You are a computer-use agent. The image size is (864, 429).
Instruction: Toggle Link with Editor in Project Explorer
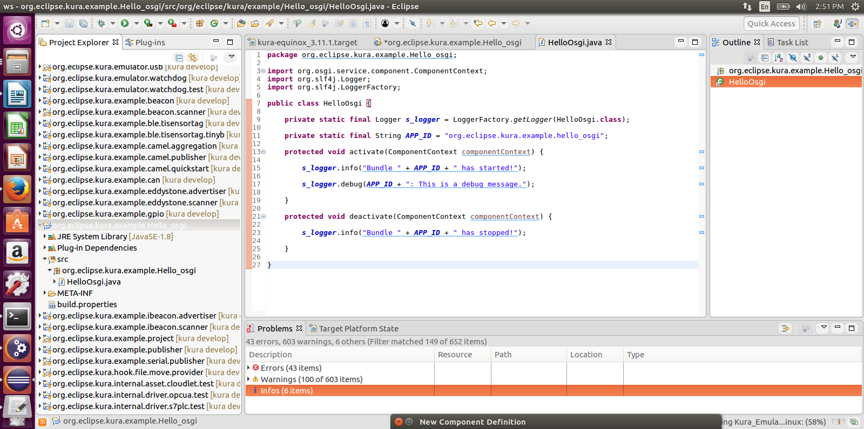[193, 57]
